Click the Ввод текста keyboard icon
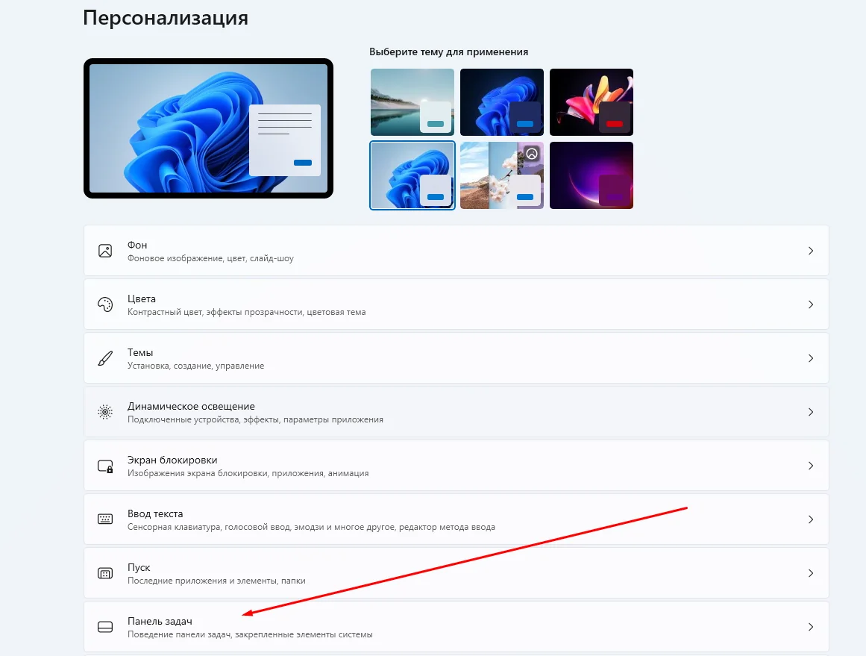Viewport: 866px width, 656px height. pyautogui.click(x=105, y=519)
